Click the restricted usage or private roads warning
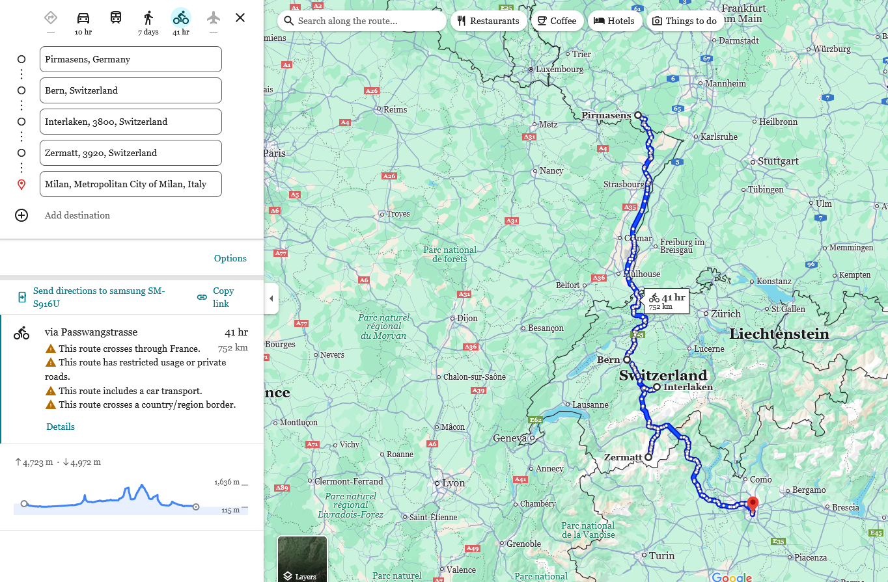 (x=135, y=369)
